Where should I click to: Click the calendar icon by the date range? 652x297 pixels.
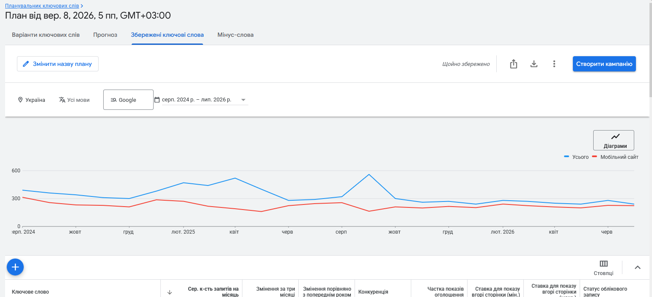tap(157, 100)
